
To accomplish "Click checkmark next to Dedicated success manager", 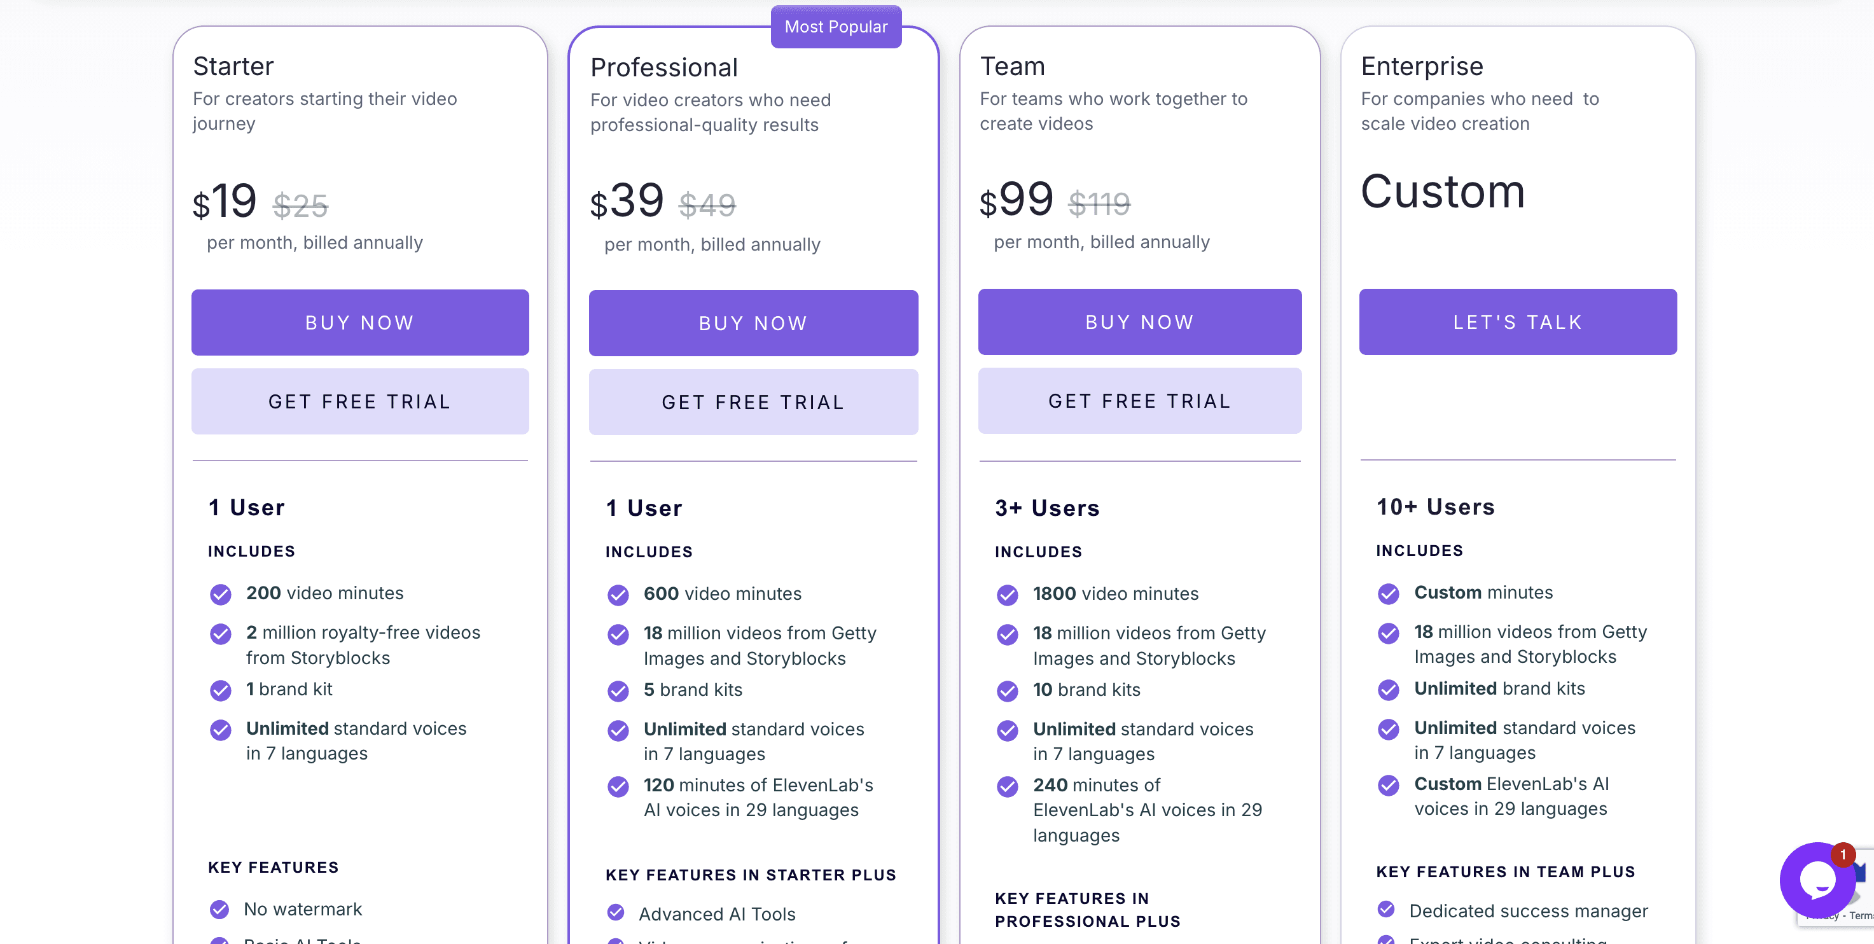I will 1386,909.
